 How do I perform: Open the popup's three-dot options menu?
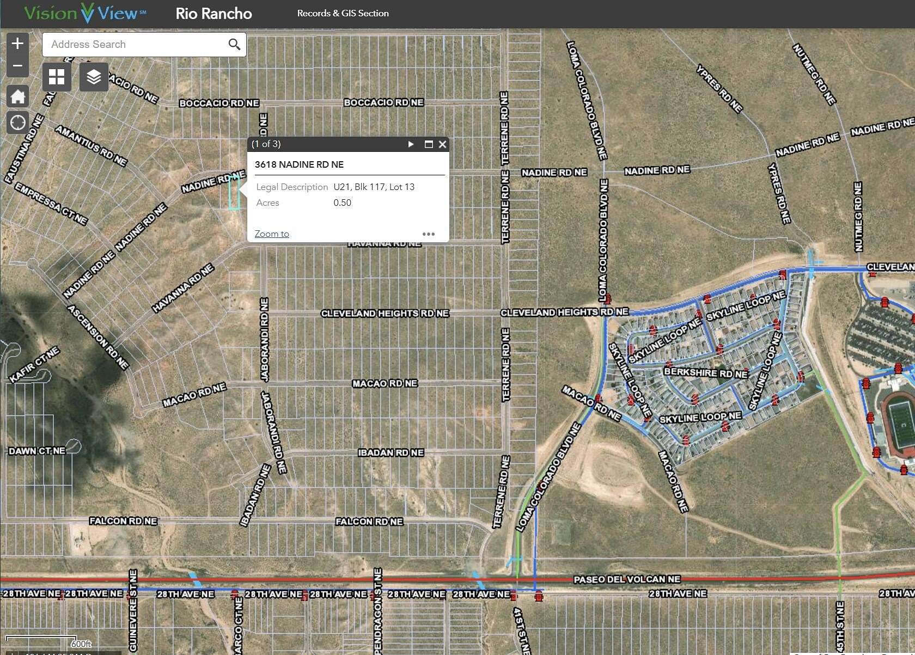point(429,234)
